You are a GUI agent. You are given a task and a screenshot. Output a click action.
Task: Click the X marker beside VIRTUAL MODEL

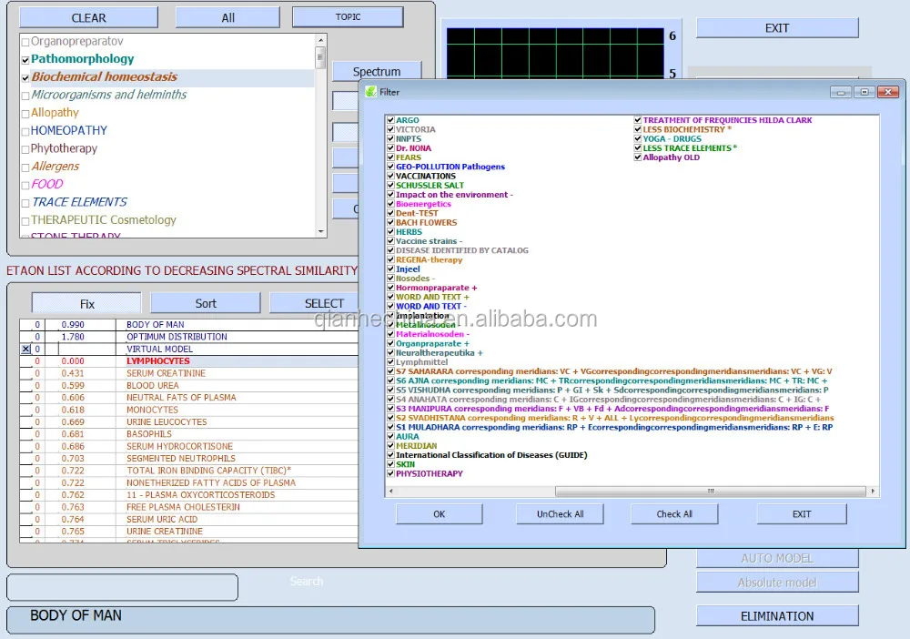coord(25,349)
